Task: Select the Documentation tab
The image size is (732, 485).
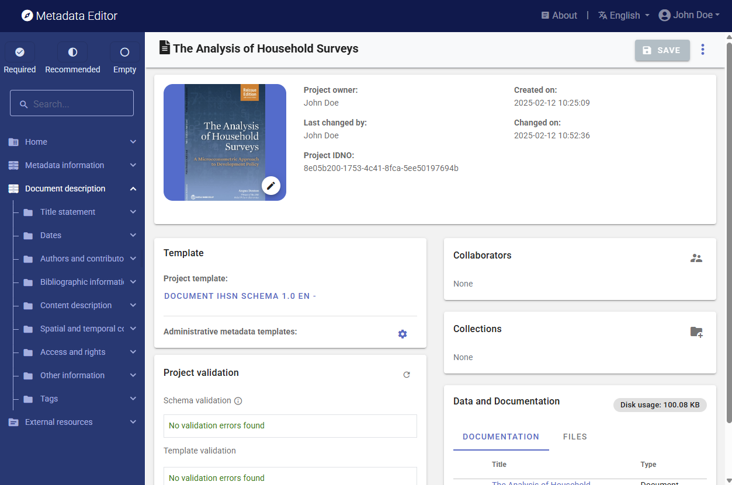Action: (x=501, y=437)
